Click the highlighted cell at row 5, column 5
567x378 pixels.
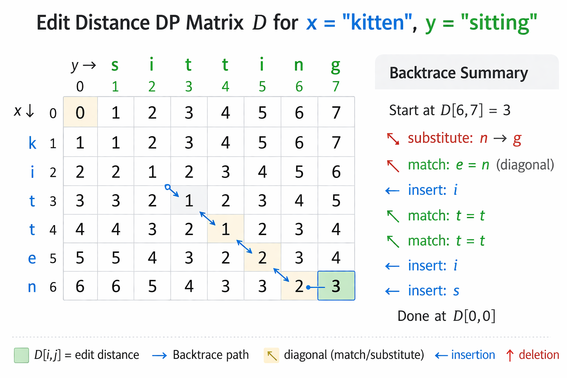click(262, 258)
